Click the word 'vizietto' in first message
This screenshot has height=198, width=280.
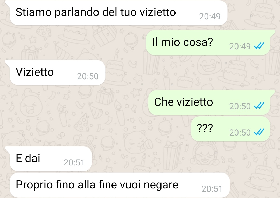(x=158, y=12)
